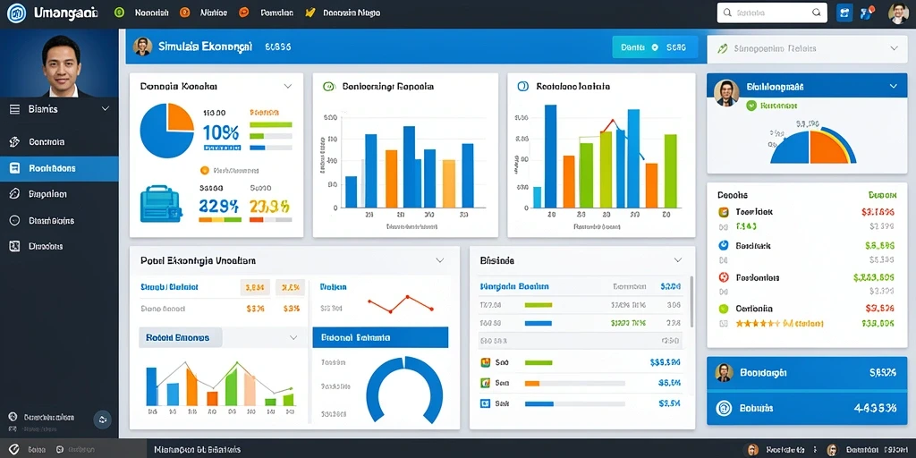
Task: Click the vertical scrollbar in the Bisinde panel
Action: 693,301
